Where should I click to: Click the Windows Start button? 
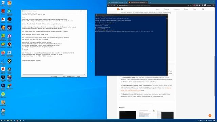coord(2,121)
